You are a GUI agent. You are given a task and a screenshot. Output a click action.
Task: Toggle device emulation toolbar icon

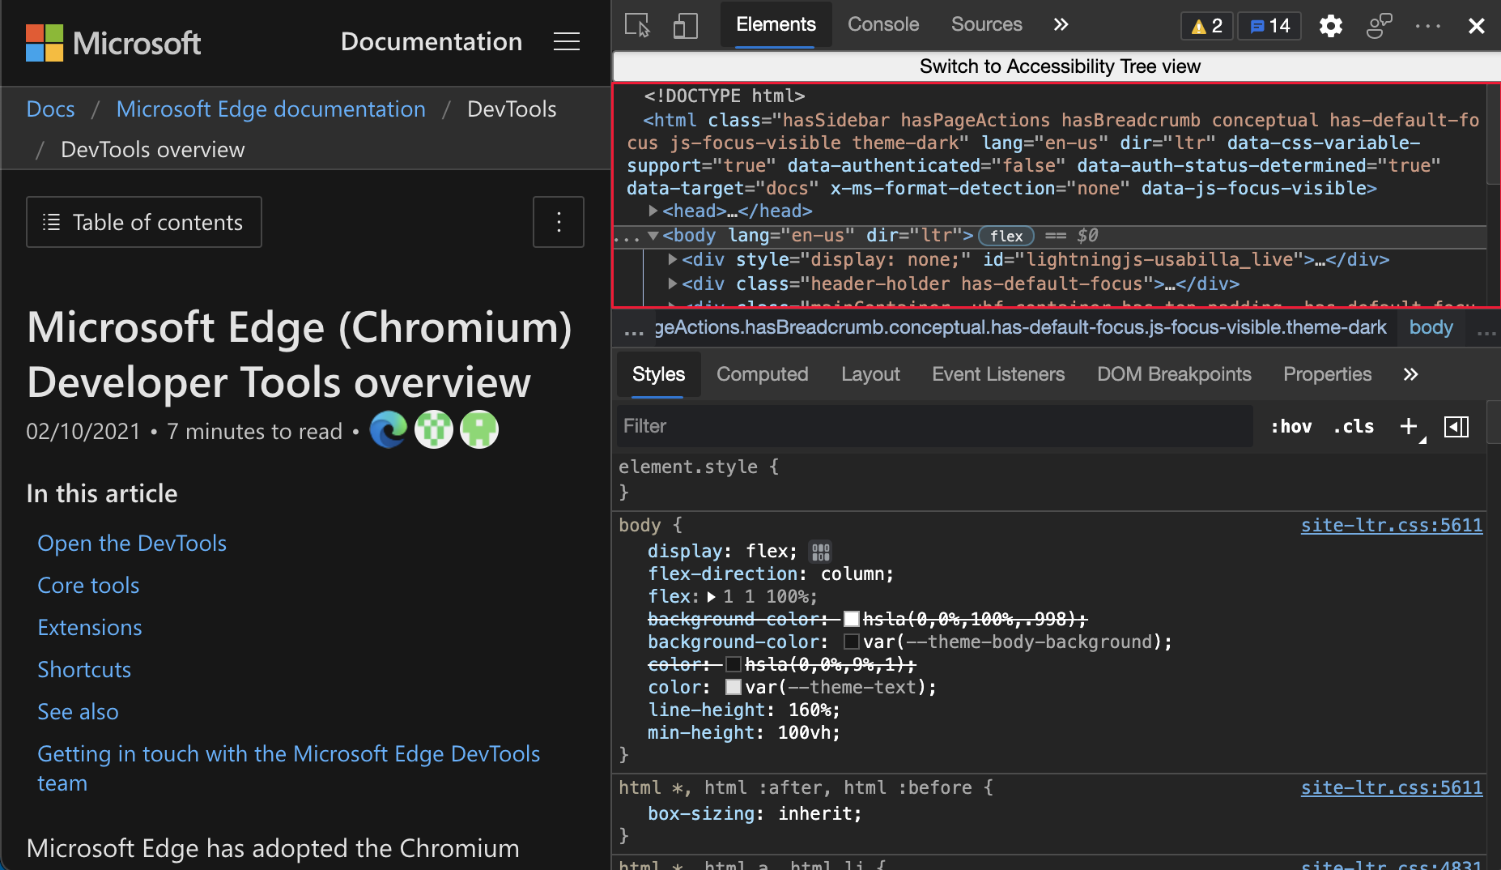coord(685,25)
